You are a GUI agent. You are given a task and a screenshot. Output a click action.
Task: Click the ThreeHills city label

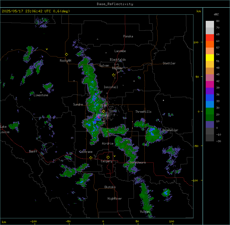click(143, 112)
